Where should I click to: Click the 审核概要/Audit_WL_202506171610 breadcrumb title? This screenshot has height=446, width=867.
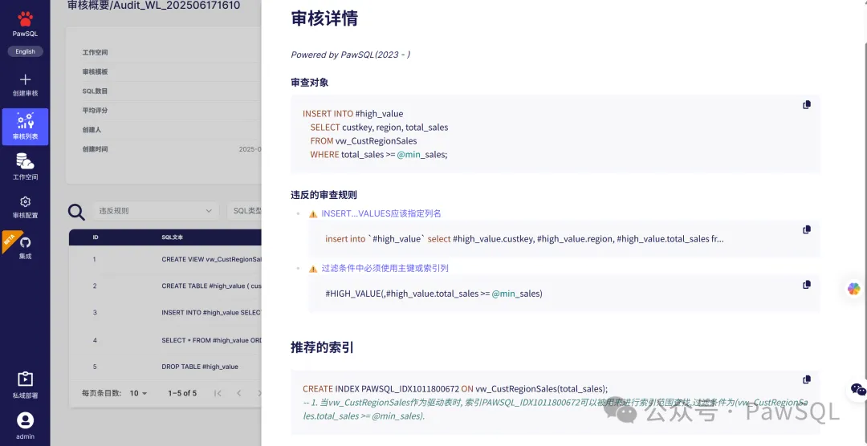(153, 6)
